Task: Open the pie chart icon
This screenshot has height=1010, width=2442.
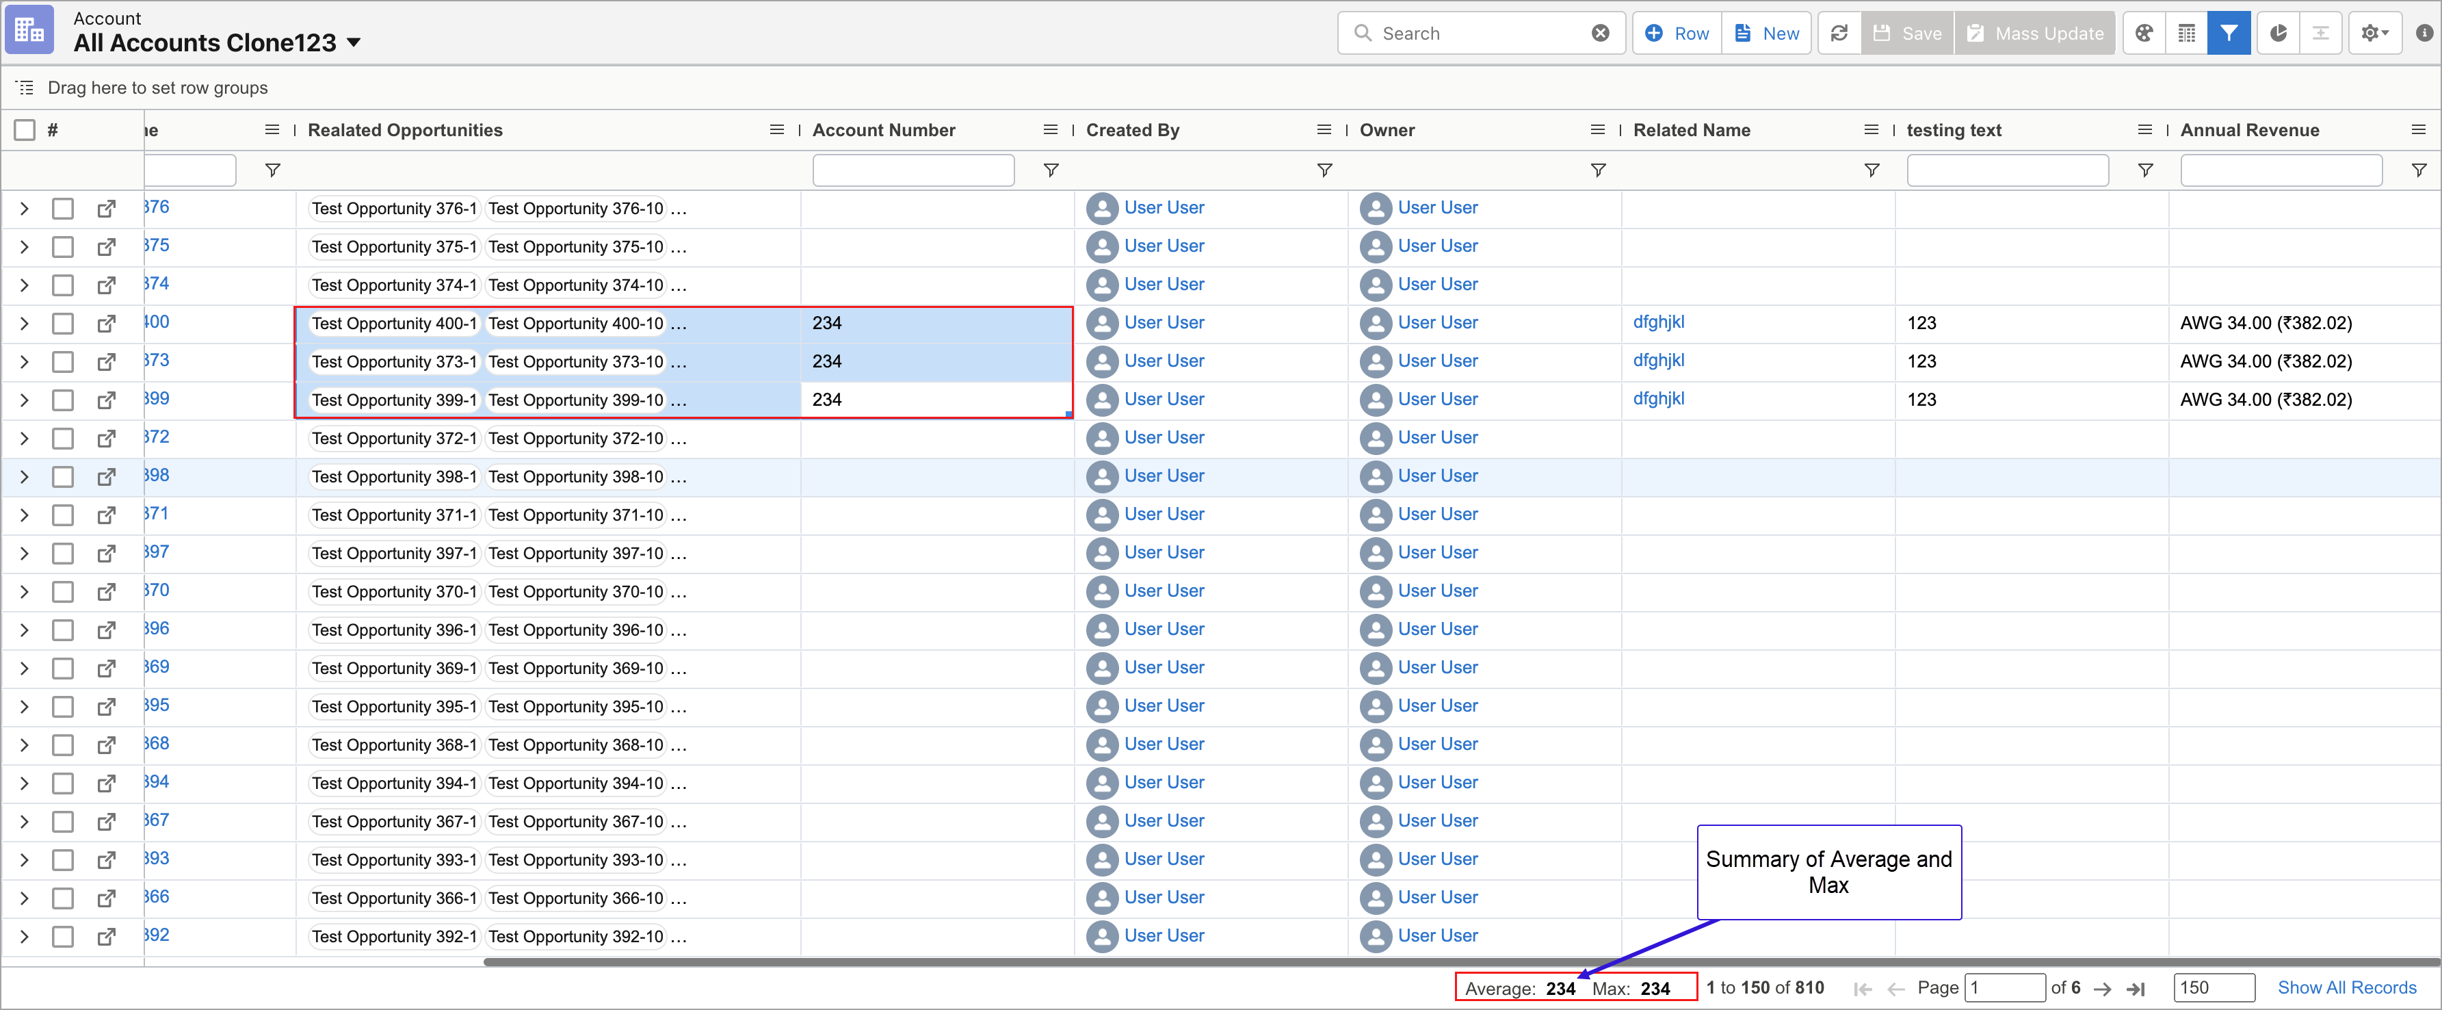Action: 2278,34
